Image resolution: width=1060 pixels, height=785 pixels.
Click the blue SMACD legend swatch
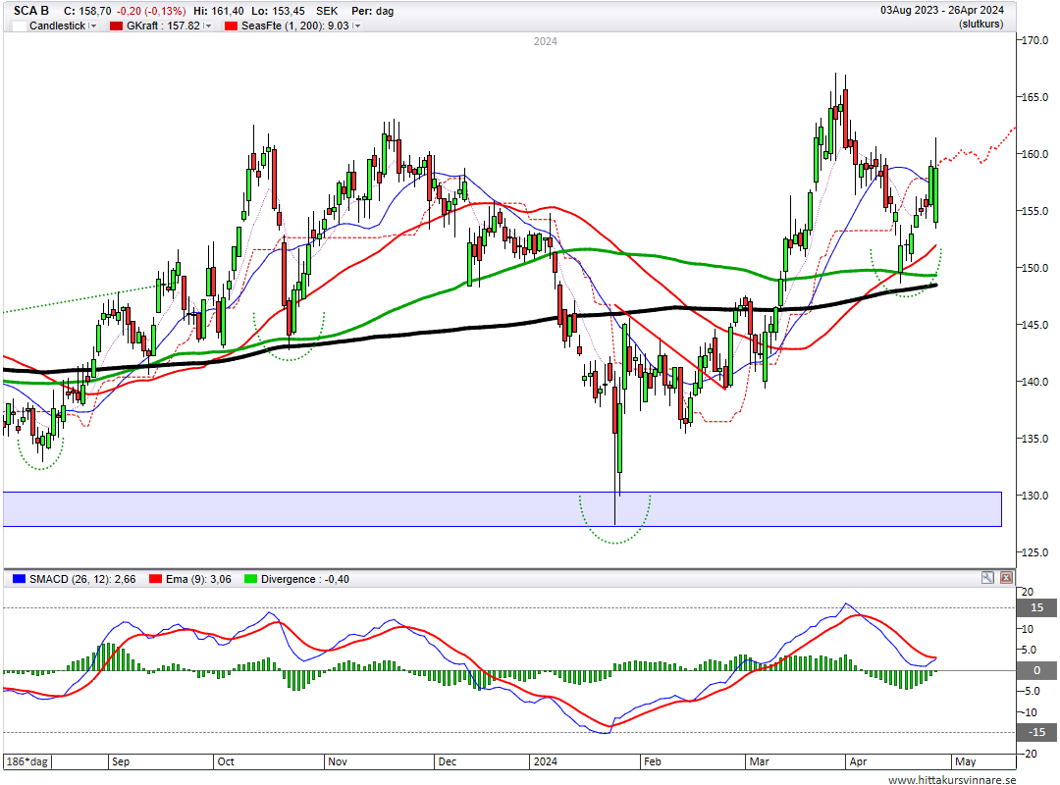point(19,579)
